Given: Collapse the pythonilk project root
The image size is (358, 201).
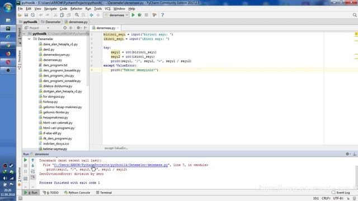Looking at the screenshot, I should point(24,33).
